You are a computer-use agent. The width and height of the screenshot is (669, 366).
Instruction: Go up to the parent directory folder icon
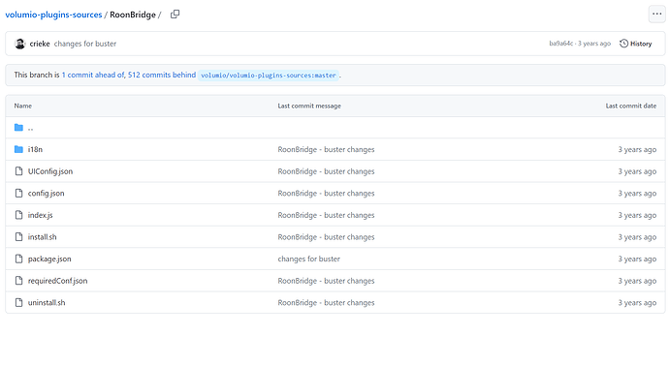click(x=18, y=128)
